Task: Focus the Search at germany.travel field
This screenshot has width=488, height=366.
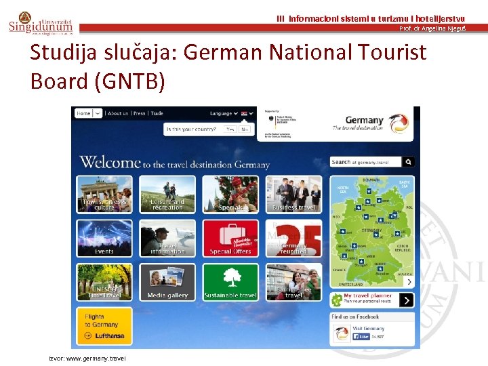Action: tap(366, 162)
